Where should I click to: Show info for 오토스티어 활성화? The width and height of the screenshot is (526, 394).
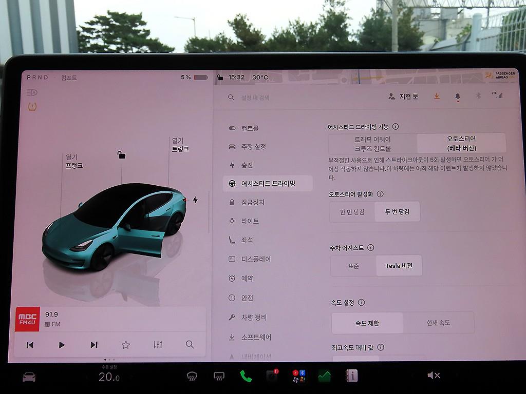click(x=380, y=194)
